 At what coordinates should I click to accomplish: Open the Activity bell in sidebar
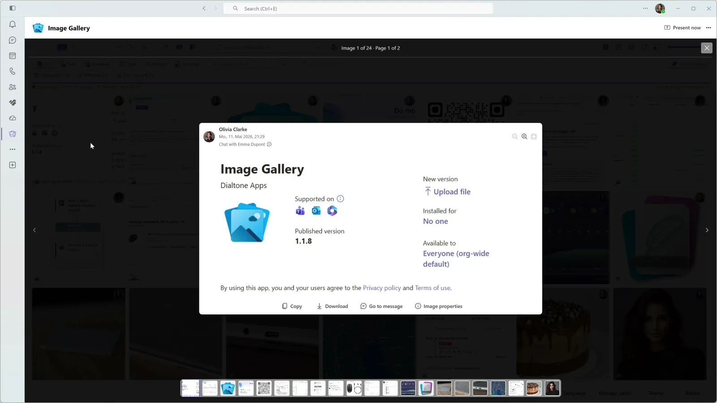pyautogui.click(x=13, y=25)
